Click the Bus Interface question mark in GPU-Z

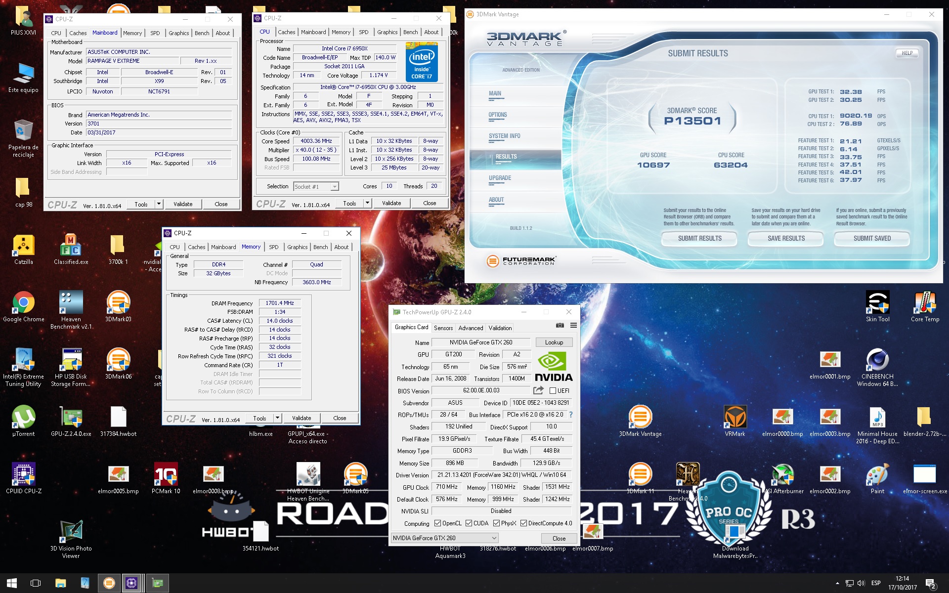point(571,415)
